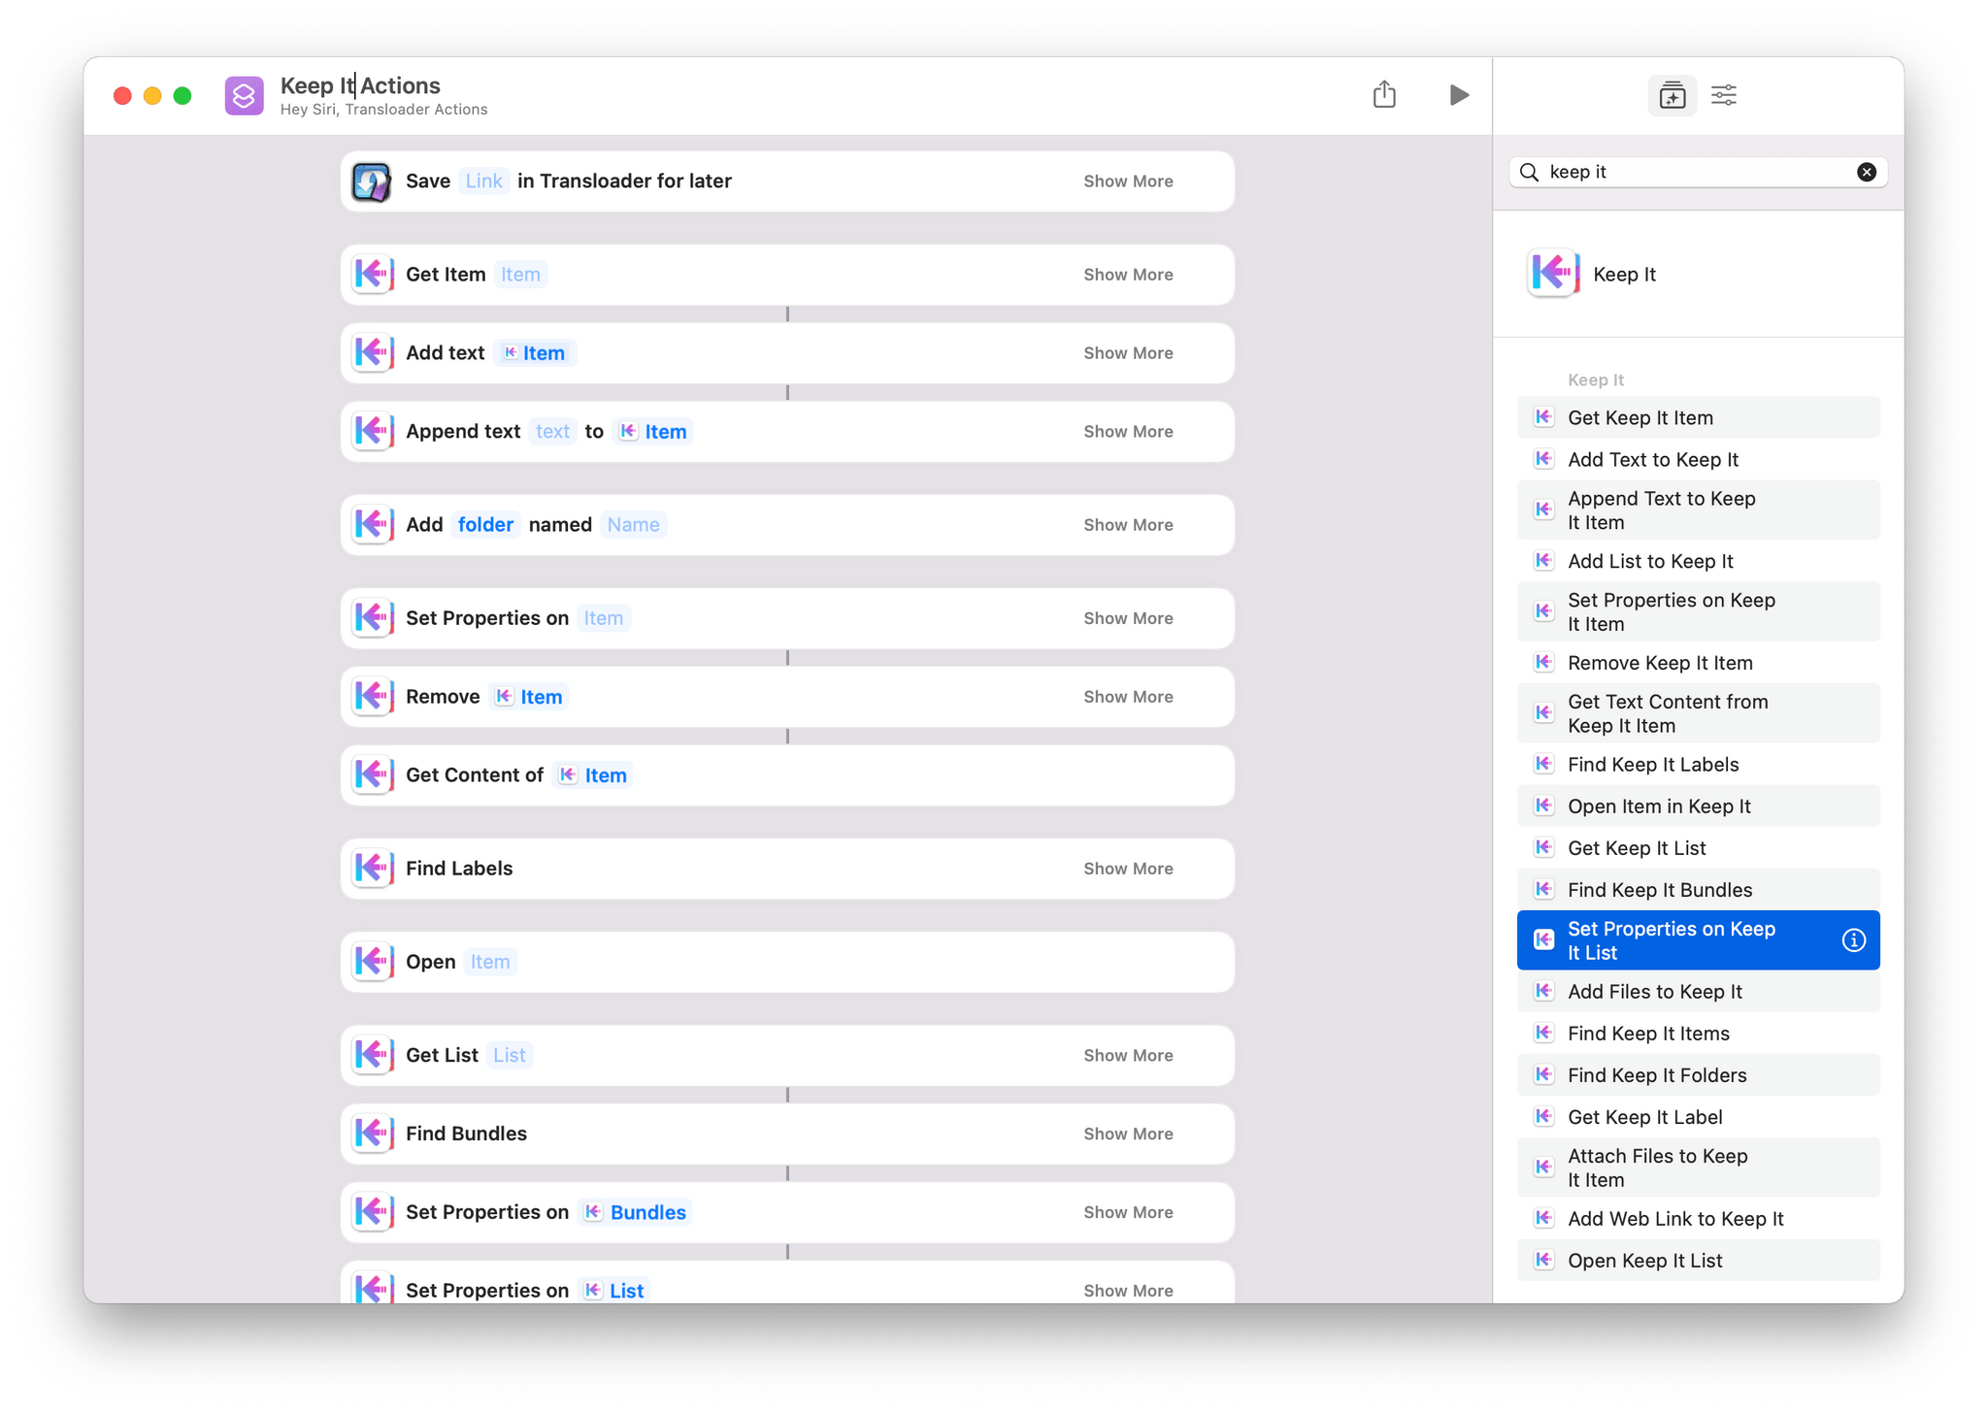The width and height of the screenshot is (1988, 1414).
Task: Click Item placeholder in Get Item action
Action: [x=520, y=275]
